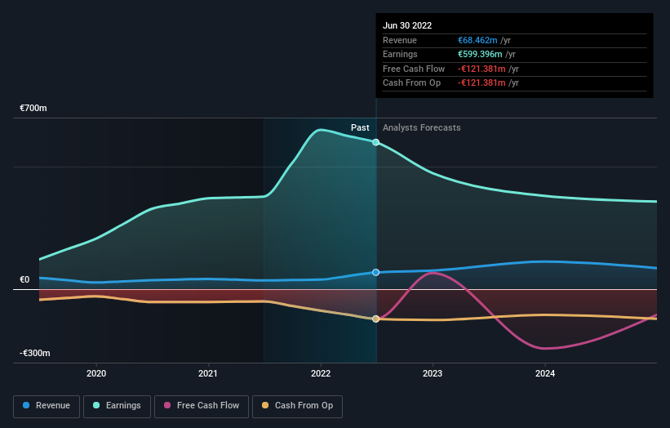Click the Revenue value €68.462m in tooltip

477,40
